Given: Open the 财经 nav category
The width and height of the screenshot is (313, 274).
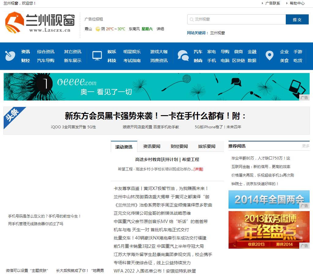Looking at the screenshot, I should coord(26,60).
